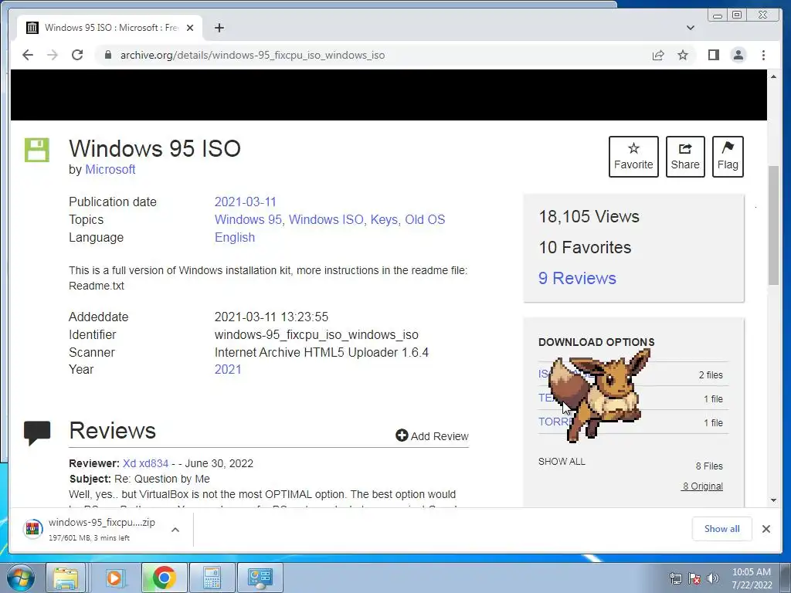791x593 pixels.
Task: Click the address bar URL
Action: pyautogui.click(x=253, y=55)
